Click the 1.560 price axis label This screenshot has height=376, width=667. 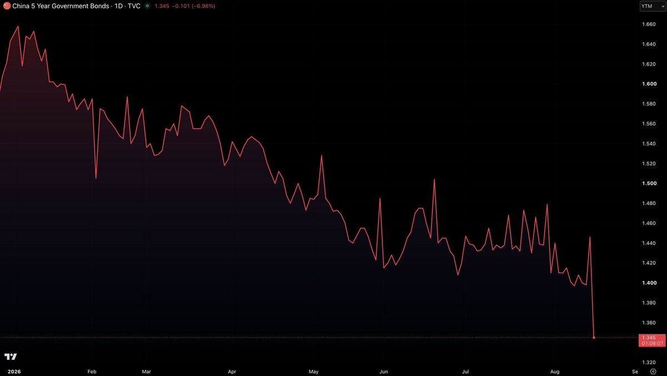pyautogui.click(x=649, y=124)
